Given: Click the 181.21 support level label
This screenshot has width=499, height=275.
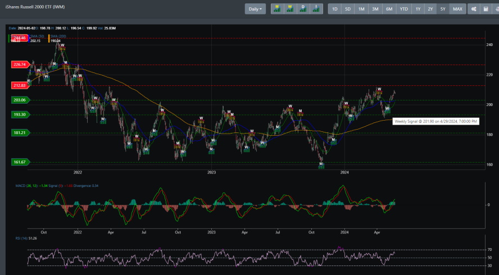Looking at the screenshot, I should (20, 132).
